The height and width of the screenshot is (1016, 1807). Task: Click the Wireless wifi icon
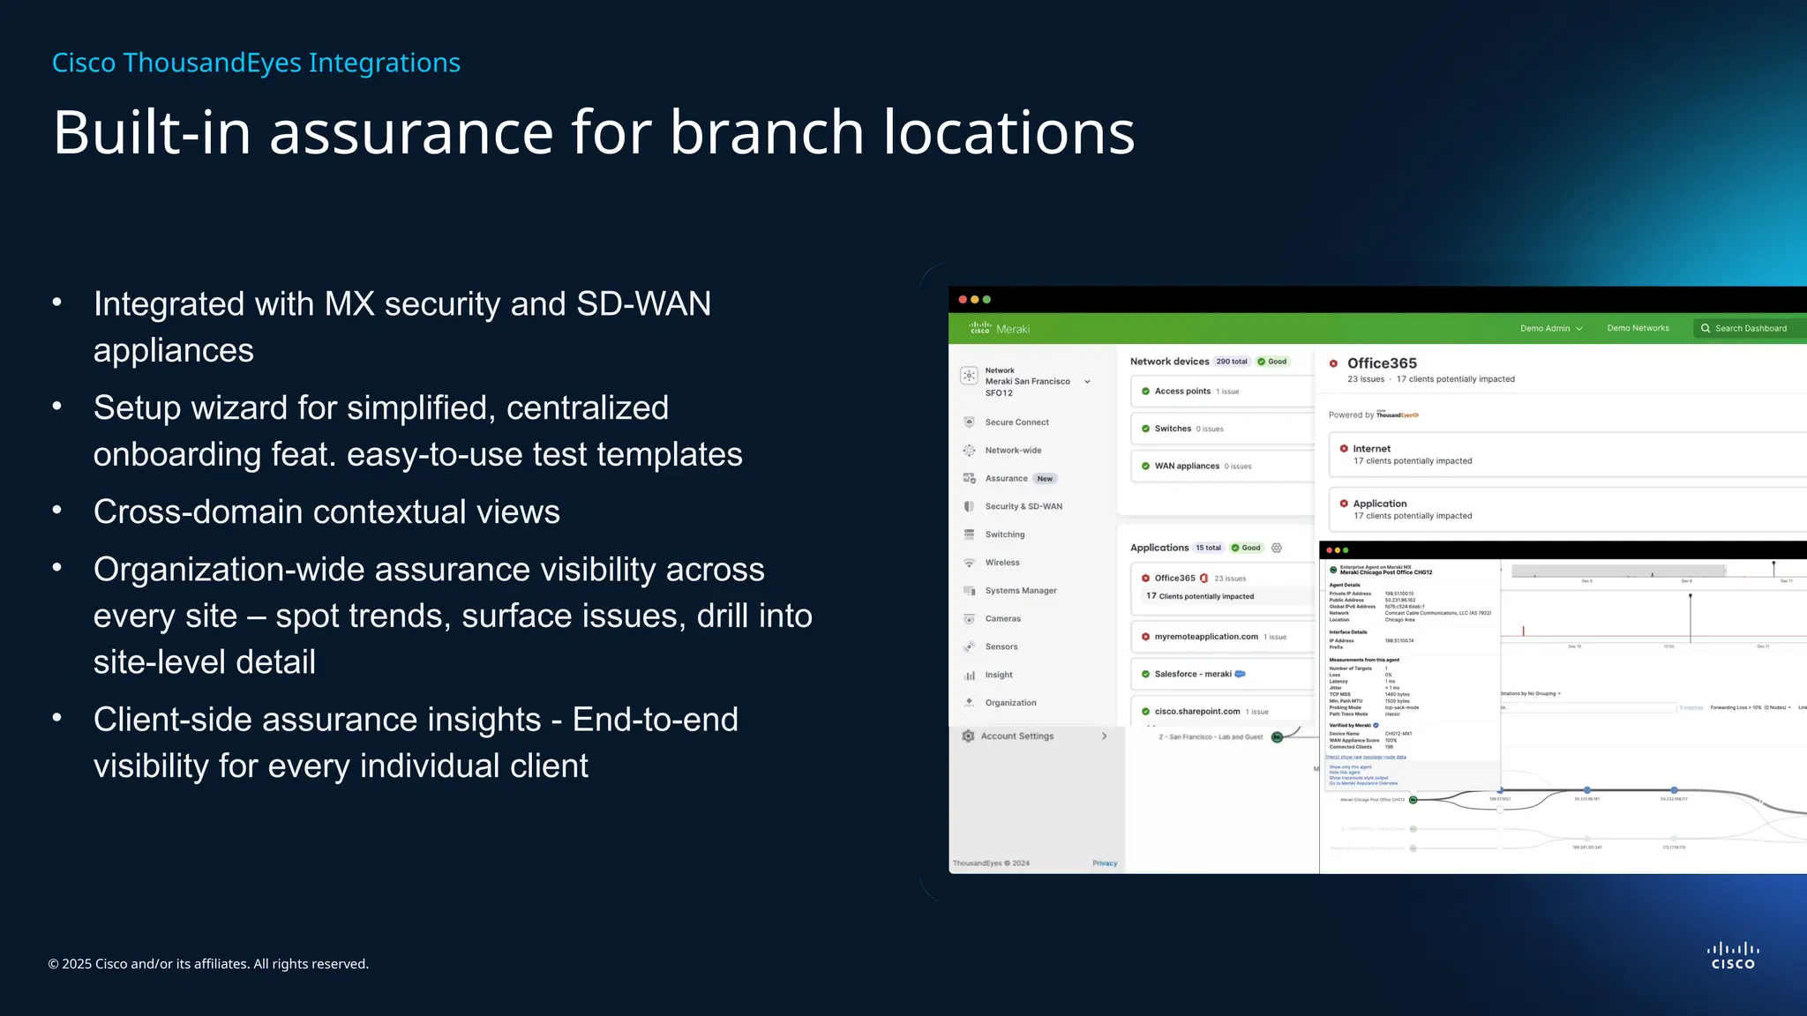click(969, 563)
